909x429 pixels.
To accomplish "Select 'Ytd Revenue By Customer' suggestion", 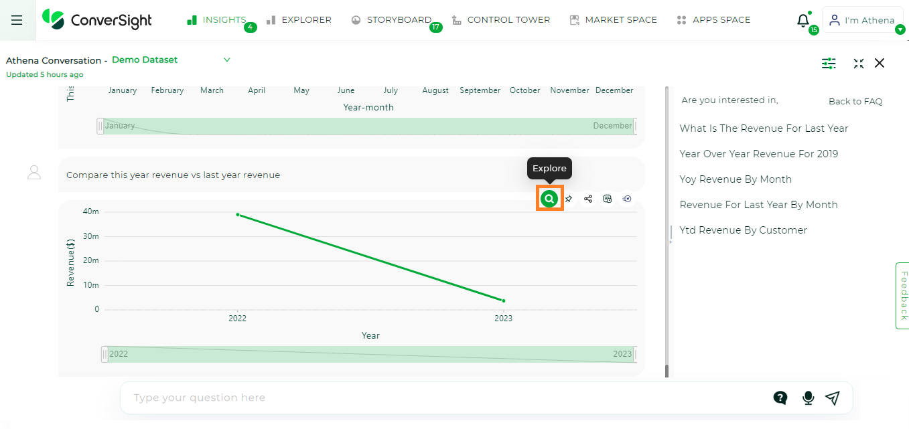I will 744,230.
